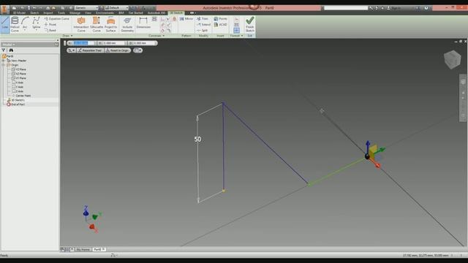Select the Dimension tool

pos(143,23)
